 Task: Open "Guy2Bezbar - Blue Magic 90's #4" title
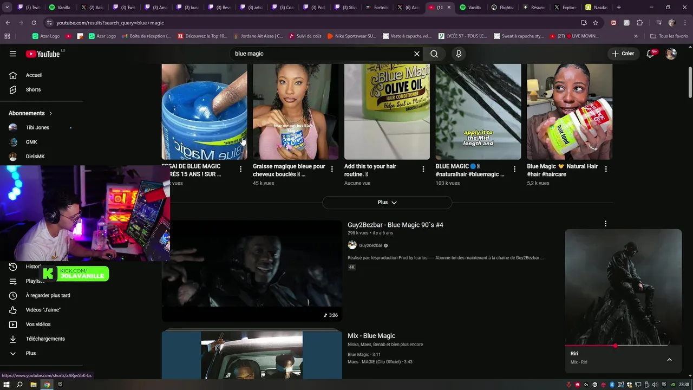tap(395, 225)
